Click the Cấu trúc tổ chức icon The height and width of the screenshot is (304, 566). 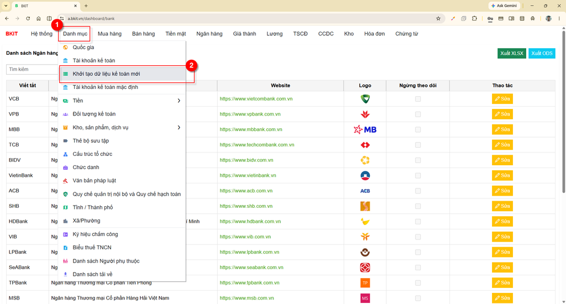(65, 154)
